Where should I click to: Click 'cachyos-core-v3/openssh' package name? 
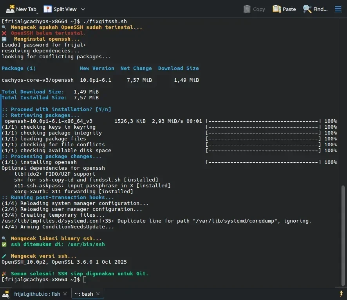(38, 80)
